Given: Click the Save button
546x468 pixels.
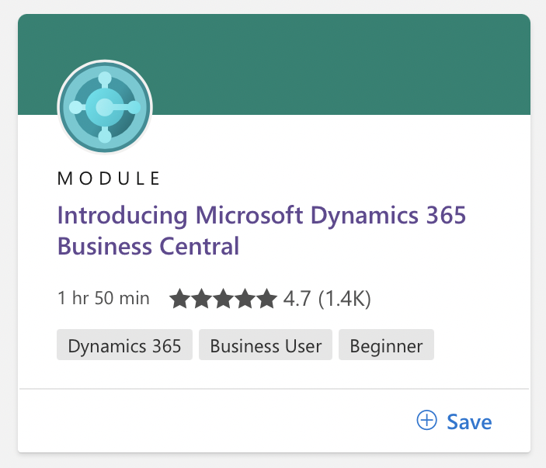Looking at the screenshot, I should pos(454,421).
